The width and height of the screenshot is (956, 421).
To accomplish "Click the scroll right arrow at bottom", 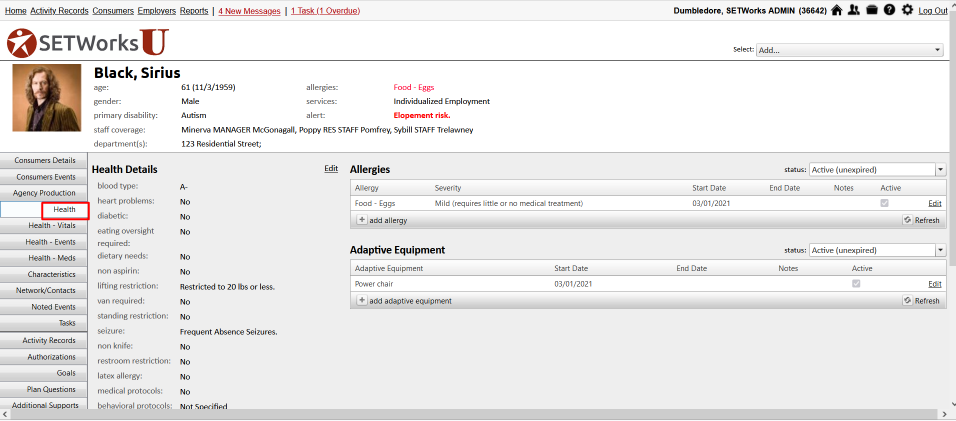I will pyautogui.click(x=944, y=414).
